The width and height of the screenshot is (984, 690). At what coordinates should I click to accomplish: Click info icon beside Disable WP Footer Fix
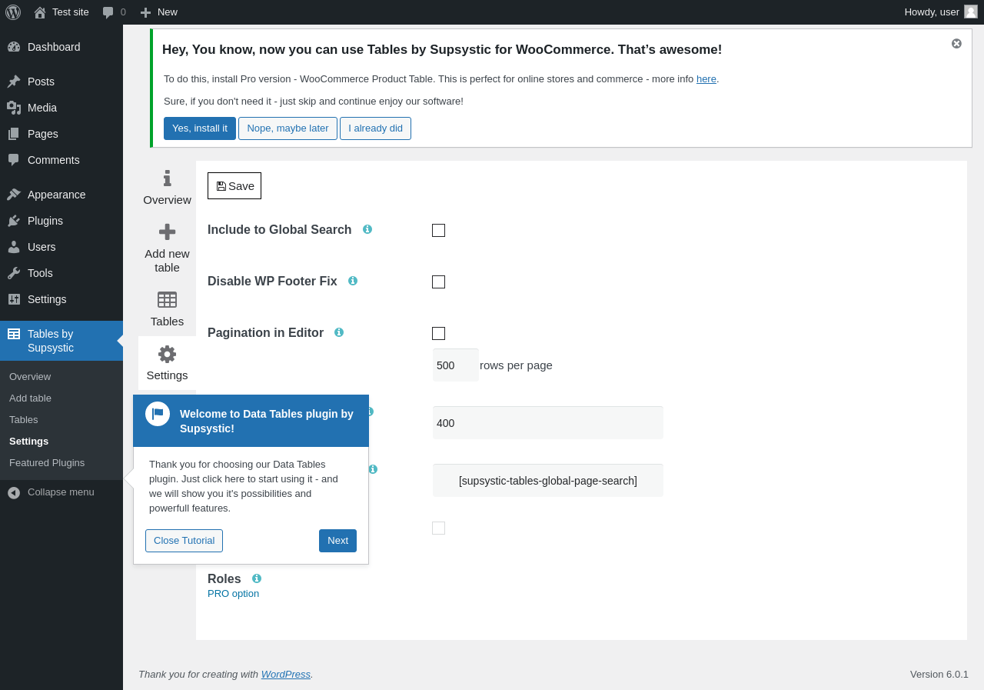[353, 281]
